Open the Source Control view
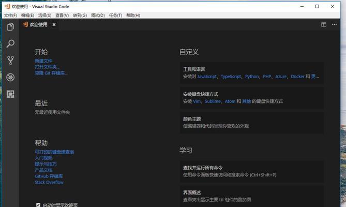This screenshot has height=207, width=346. tap(10, 60)
